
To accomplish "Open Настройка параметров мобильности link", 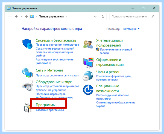I will click(x=54, y=96).
